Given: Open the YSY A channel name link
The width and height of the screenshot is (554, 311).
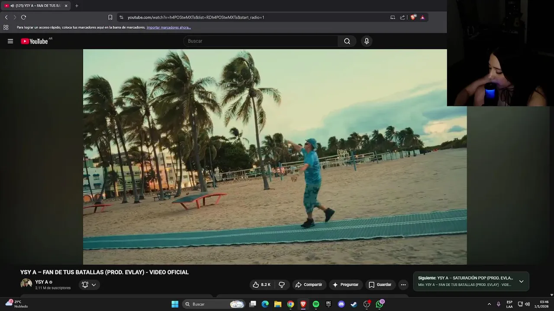Looking at the screenshot, I should click(42, 282).
